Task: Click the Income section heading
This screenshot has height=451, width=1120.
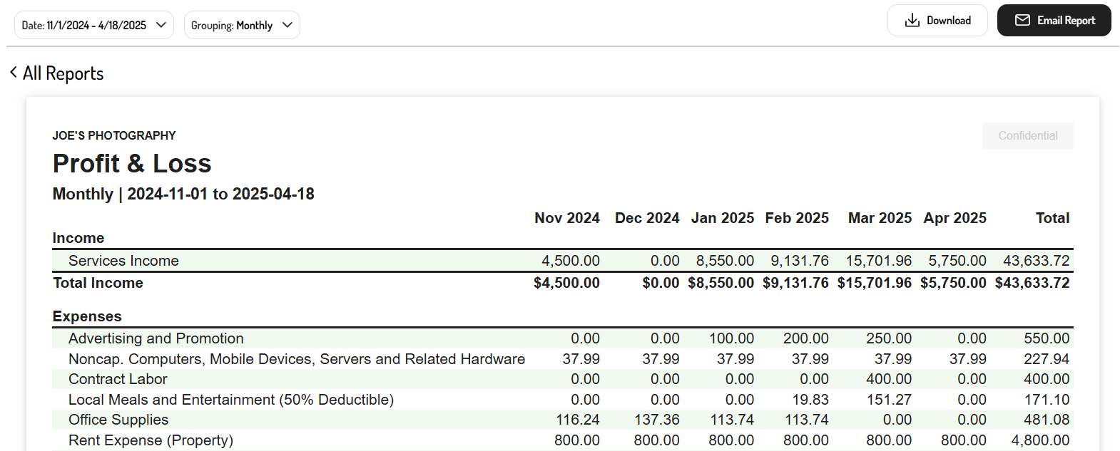Action: (x=78, y=238)
